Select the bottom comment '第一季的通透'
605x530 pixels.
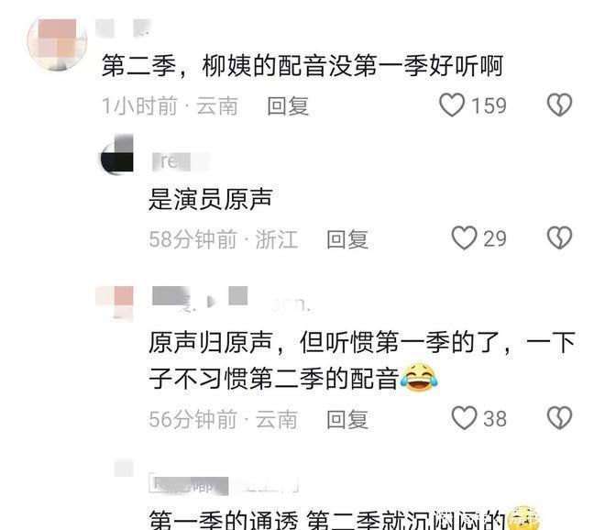[x=224, y=520]
